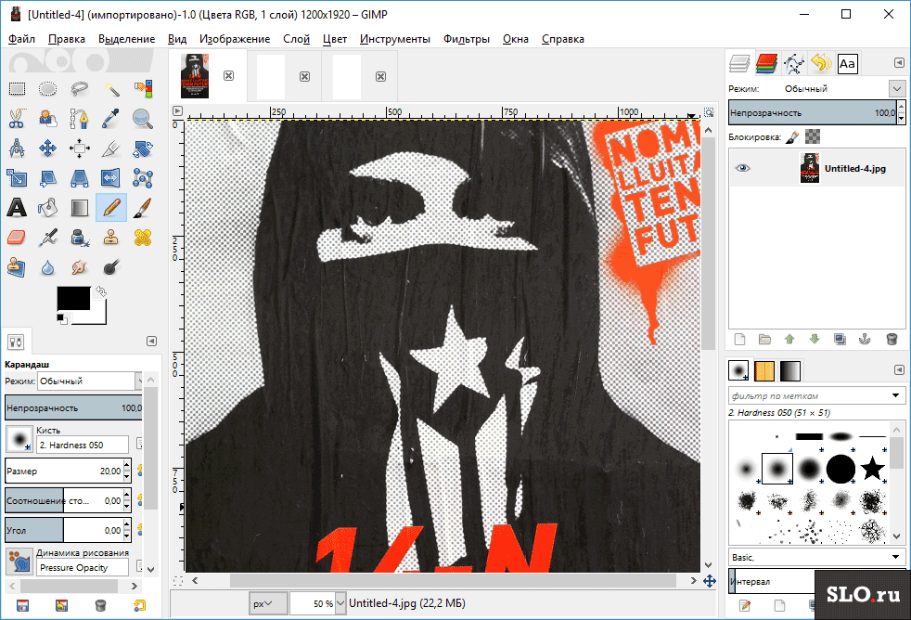
Task: Expand the brush tag filter dropdown
Action: pos(895,395)
